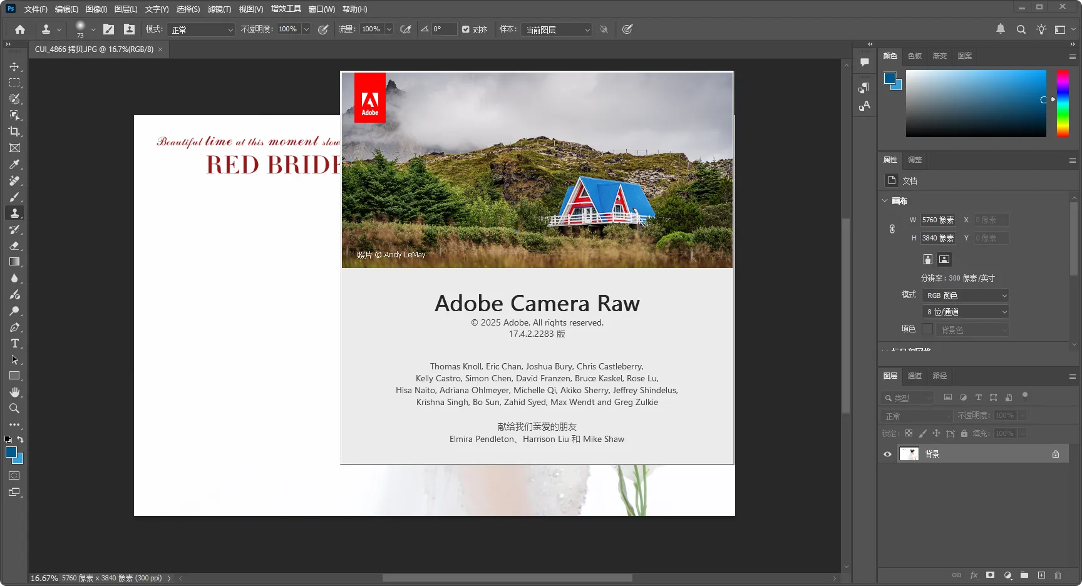The image size is (1082, 586).
Task: Select the Path Selection tool
Action: point(14,359)
